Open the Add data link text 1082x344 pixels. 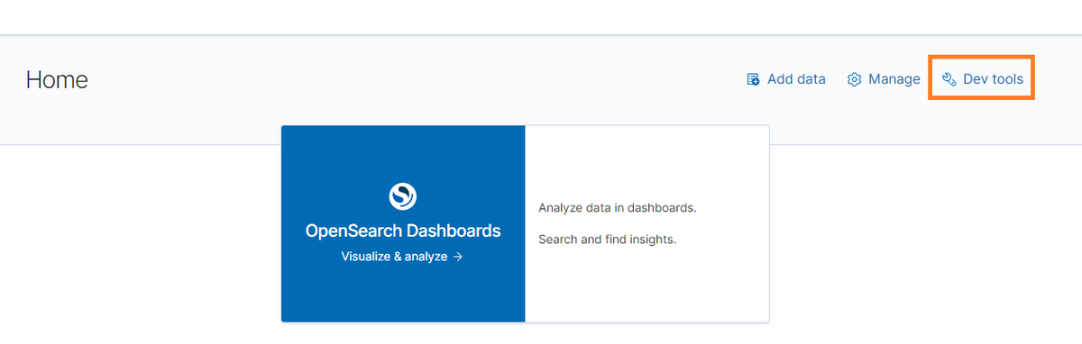click(796, 79)
